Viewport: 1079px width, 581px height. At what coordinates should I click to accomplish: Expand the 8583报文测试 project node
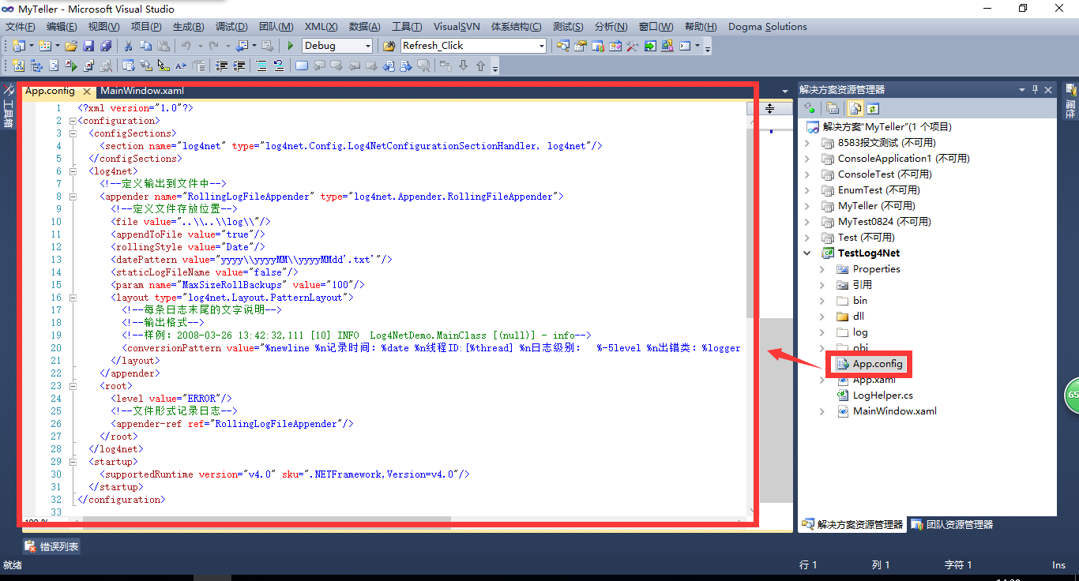coord(806,143)
